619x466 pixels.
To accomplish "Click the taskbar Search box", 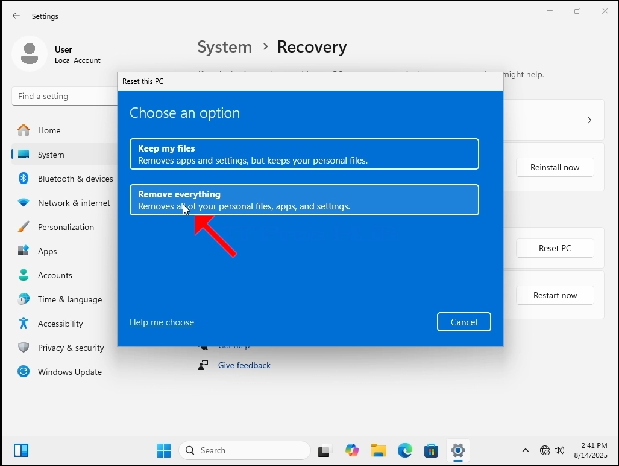I will pyautogui.click(x=245, y=450).
